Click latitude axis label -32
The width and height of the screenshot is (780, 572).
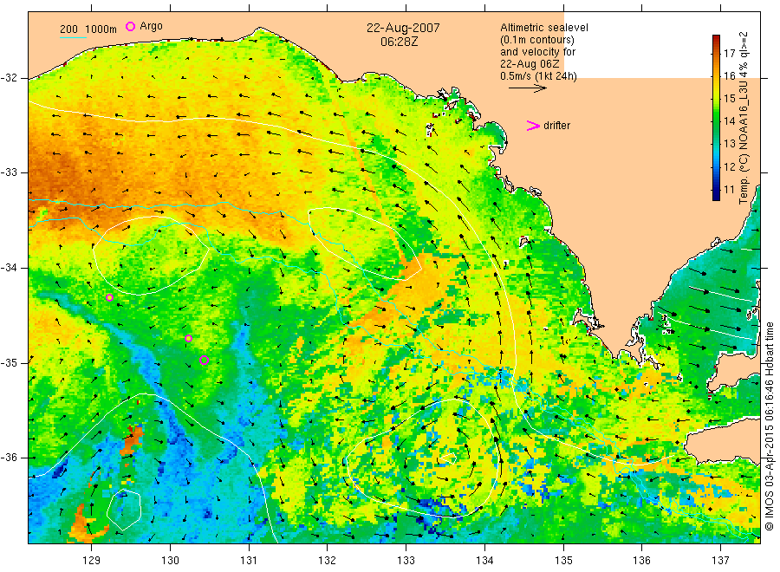[x=9, y=78]
